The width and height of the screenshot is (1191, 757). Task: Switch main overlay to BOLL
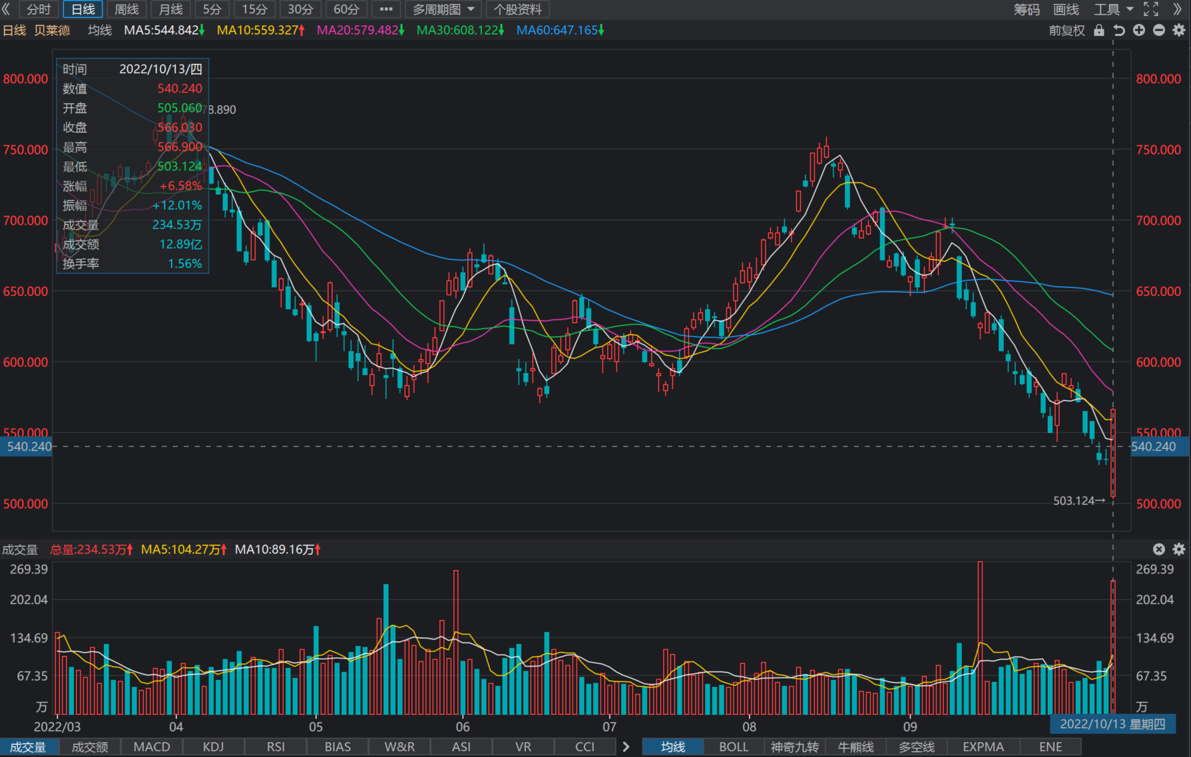click(734, 747)
